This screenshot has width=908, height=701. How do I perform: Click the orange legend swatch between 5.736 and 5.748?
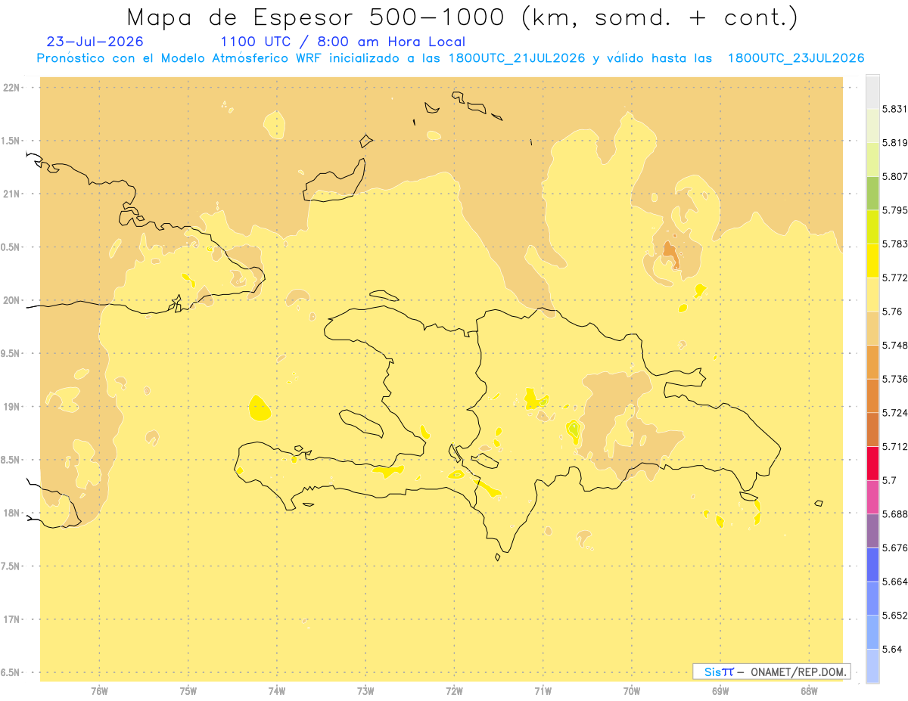coord(872,361)
